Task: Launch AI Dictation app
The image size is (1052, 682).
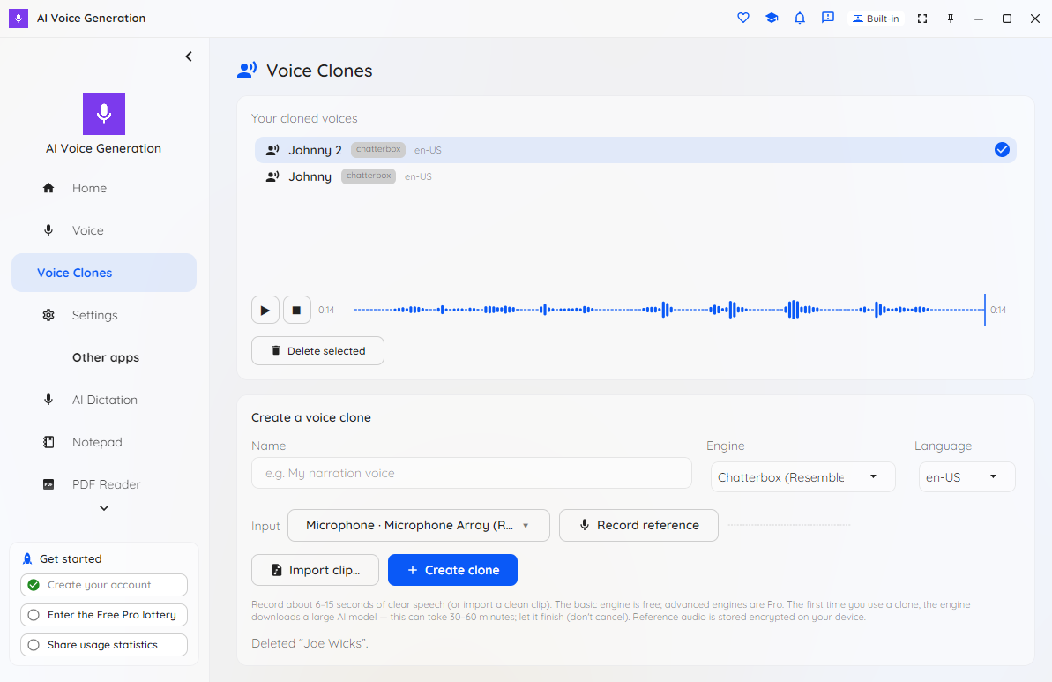Action: pos(104,400)
